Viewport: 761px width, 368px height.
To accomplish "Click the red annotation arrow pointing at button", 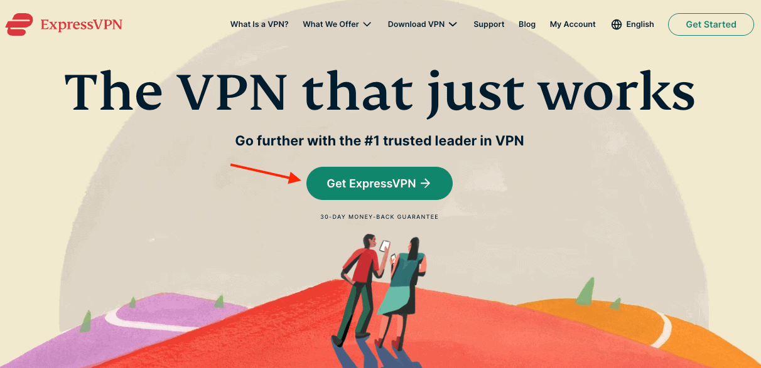I will coord(266,172).
